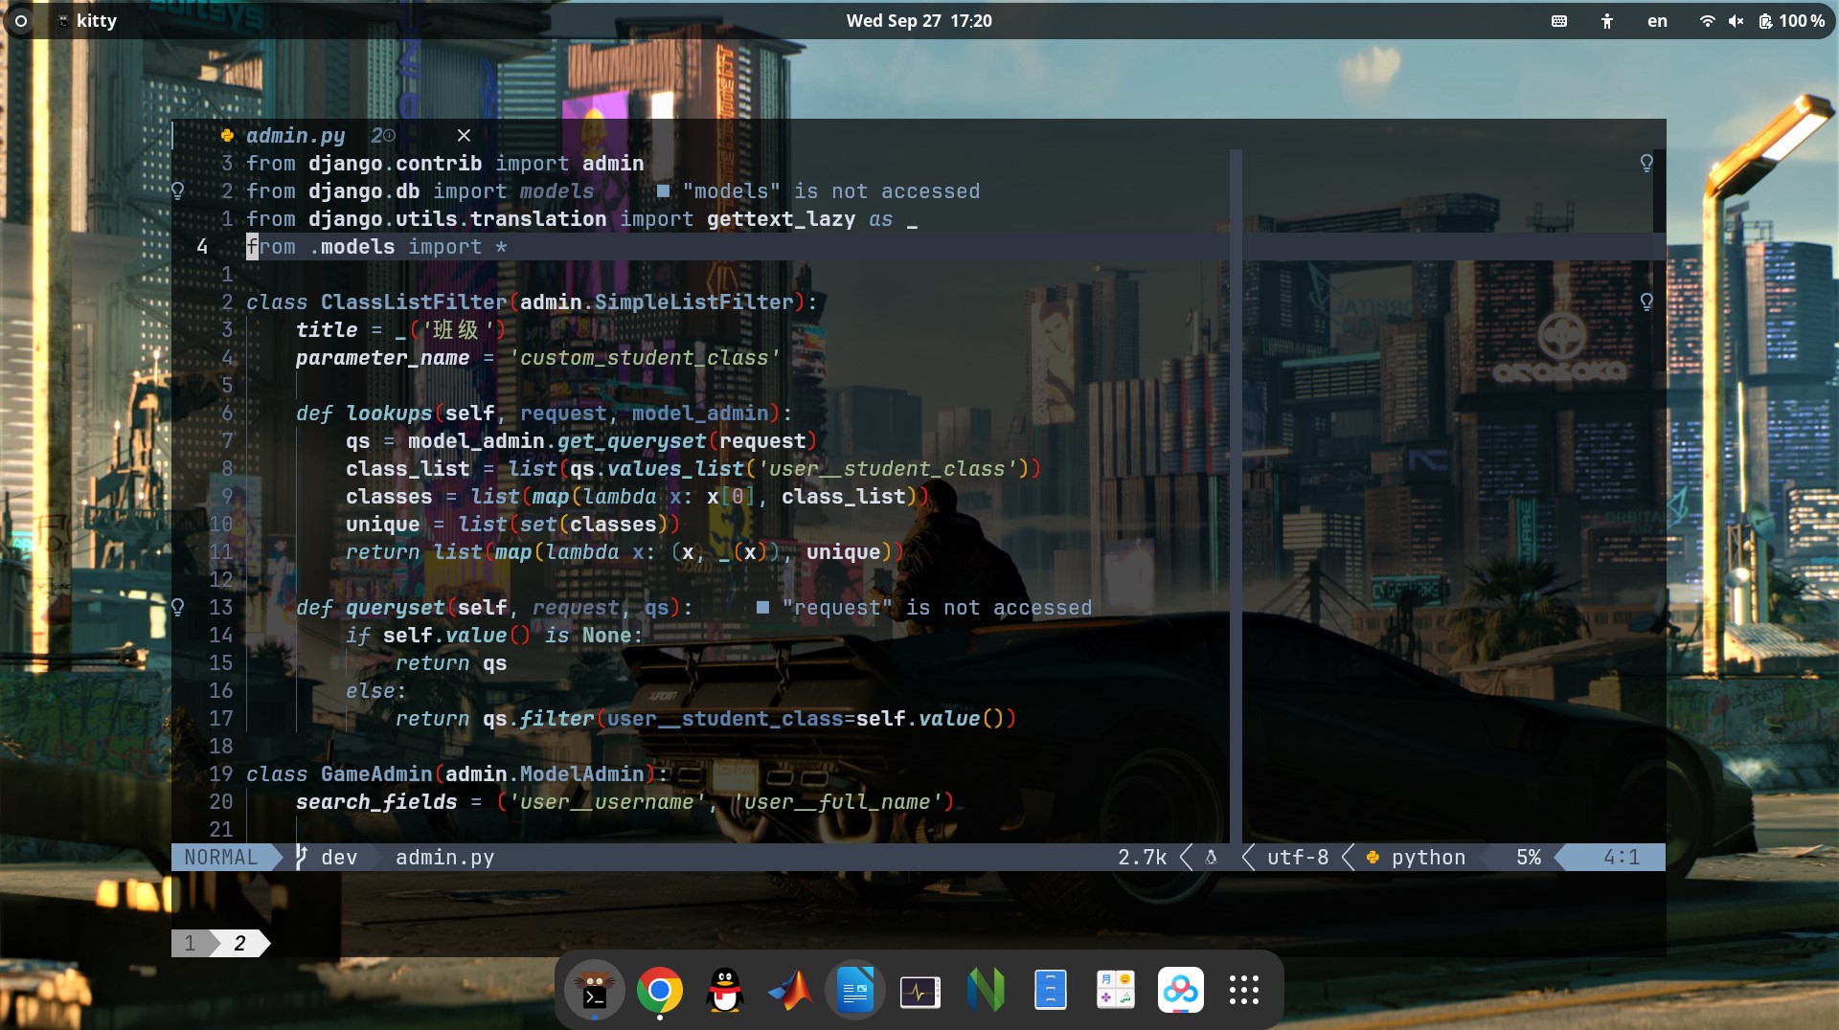Click the Activities circle in the top bar
Image resolution: width=1839 pixels, height=1030 pixels.
[x=21, y=20]
